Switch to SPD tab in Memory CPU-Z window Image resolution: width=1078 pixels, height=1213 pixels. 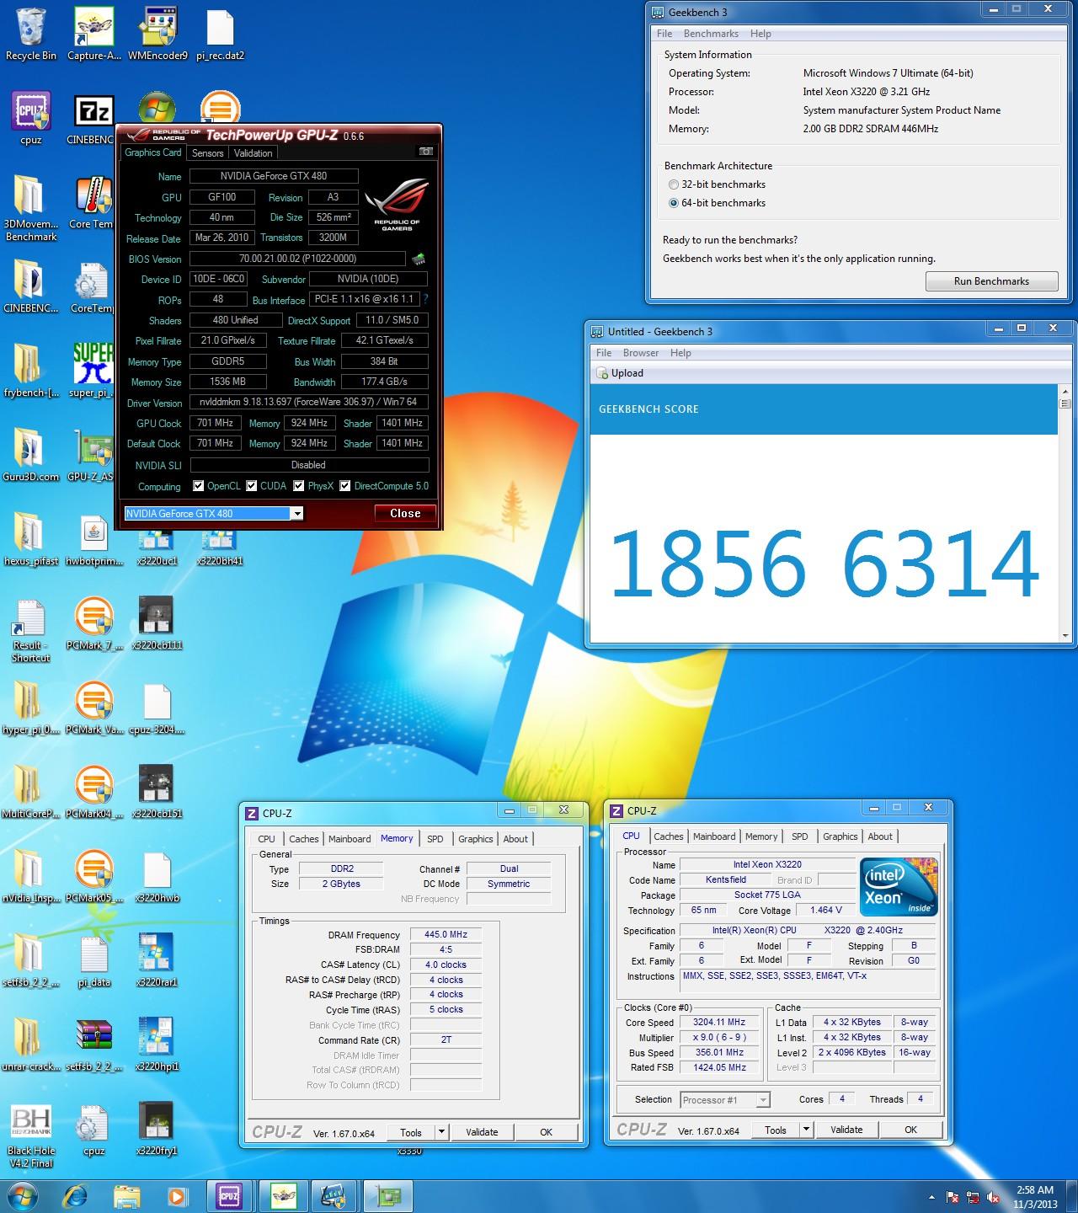(435, 839)
